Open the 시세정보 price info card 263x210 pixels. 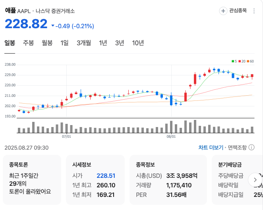tap(95, 180)
